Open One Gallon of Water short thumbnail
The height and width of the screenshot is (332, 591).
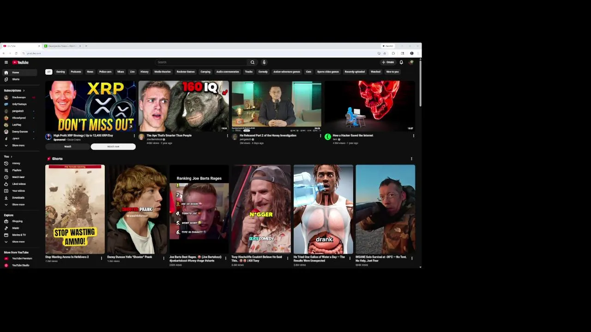pos(323,209)
